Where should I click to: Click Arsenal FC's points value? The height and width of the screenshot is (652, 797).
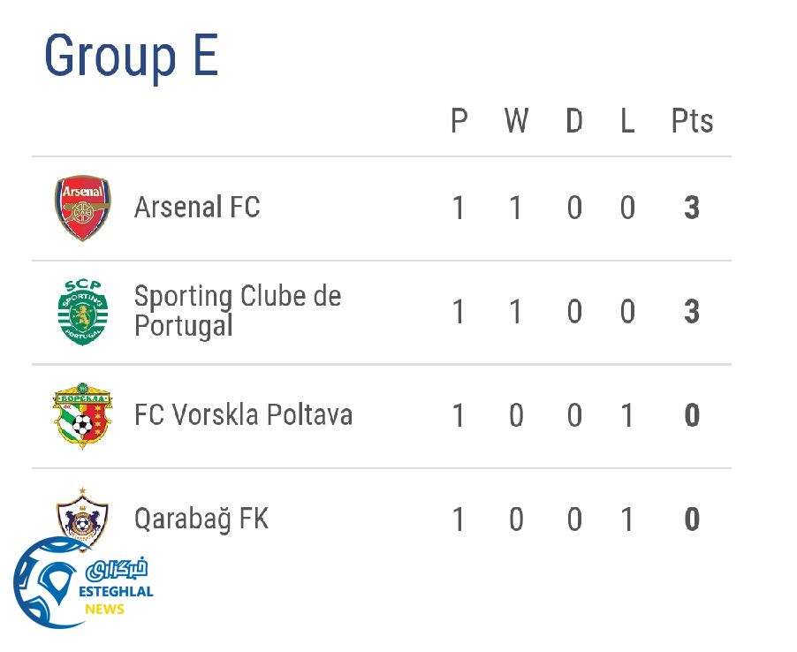point(692,208)
